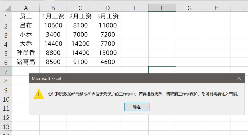The image size is (248, 135).
Task: Close the Microsoft Excel warning dialog
Action: [x=239, y=78]
